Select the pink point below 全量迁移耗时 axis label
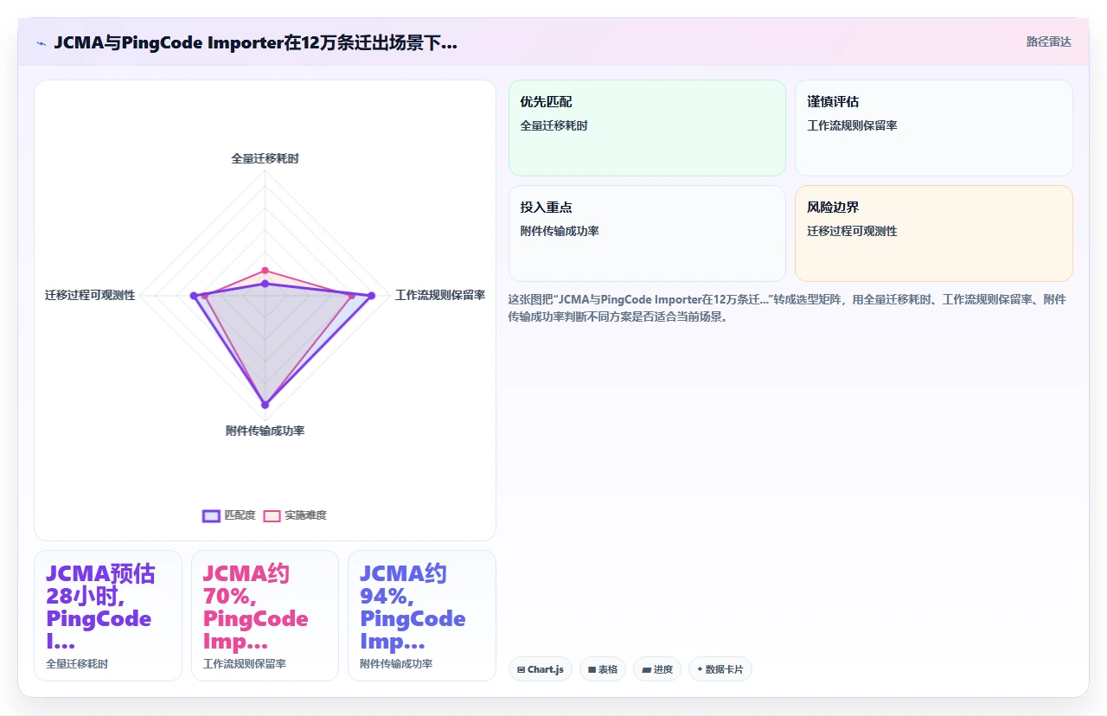Viewport: 1107px width, 716px height. tap(266, 271)
